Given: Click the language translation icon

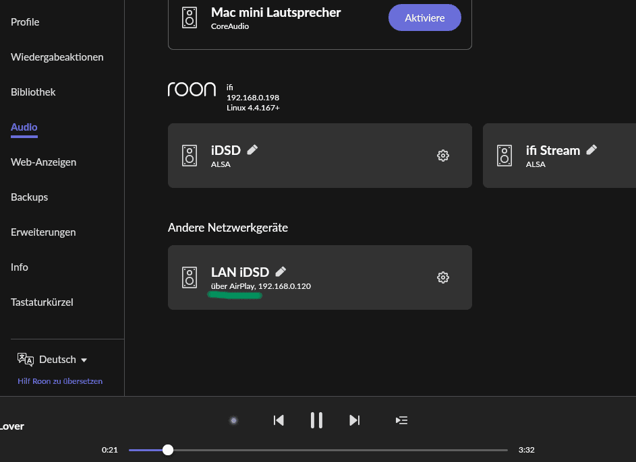Looking at the screenshot, I should [25, 360].
